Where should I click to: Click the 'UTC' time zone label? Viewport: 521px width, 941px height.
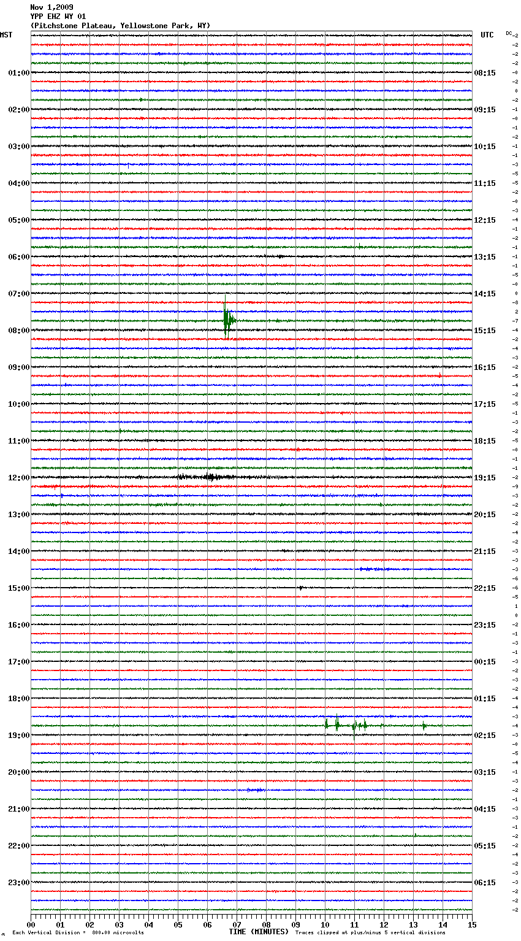click(487, 35)
